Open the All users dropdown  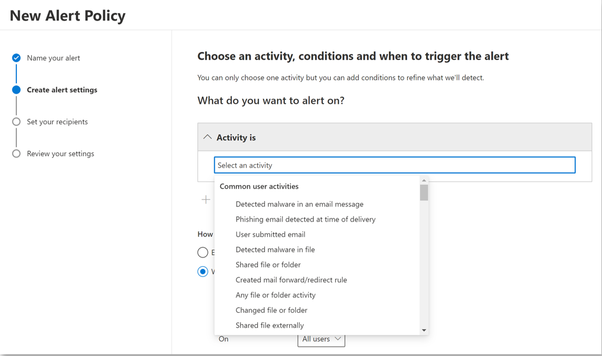(x=321, y=339)
